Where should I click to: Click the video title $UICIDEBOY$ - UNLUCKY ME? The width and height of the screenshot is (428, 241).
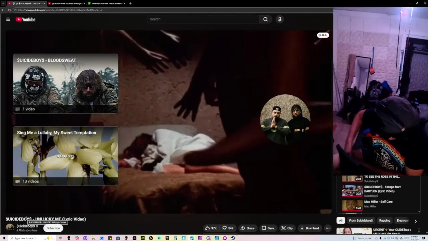click(x=46, y=219)
